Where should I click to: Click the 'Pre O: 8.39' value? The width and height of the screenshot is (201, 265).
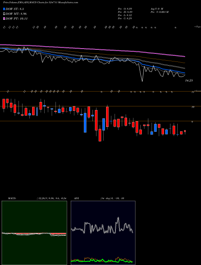tap(125, 8)
